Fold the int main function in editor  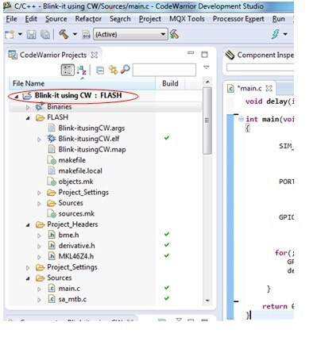click(x=241, y=119)
